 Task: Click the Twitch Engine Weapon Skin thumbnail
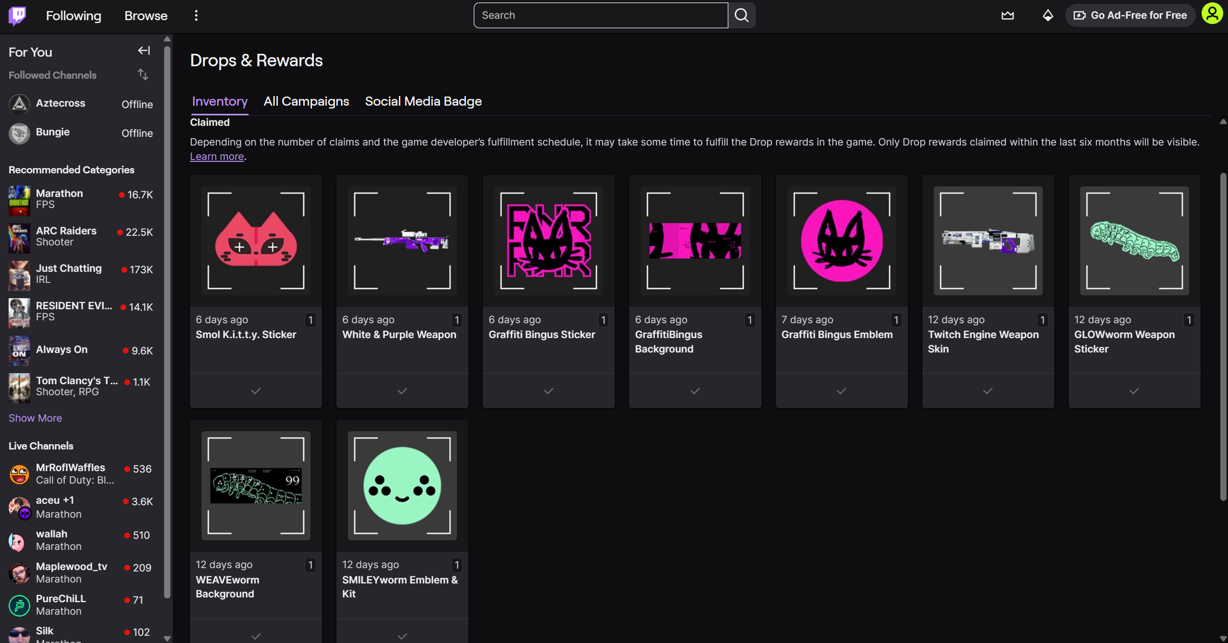coord(988,241)
